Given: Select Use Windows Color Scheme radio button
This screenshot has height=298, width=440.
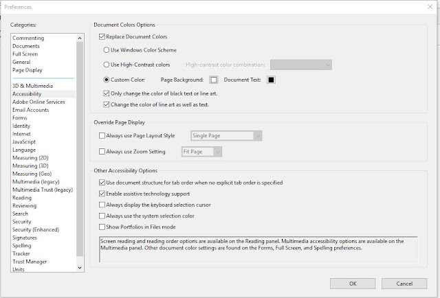Looking at the screenshot, I should point(107,50).
